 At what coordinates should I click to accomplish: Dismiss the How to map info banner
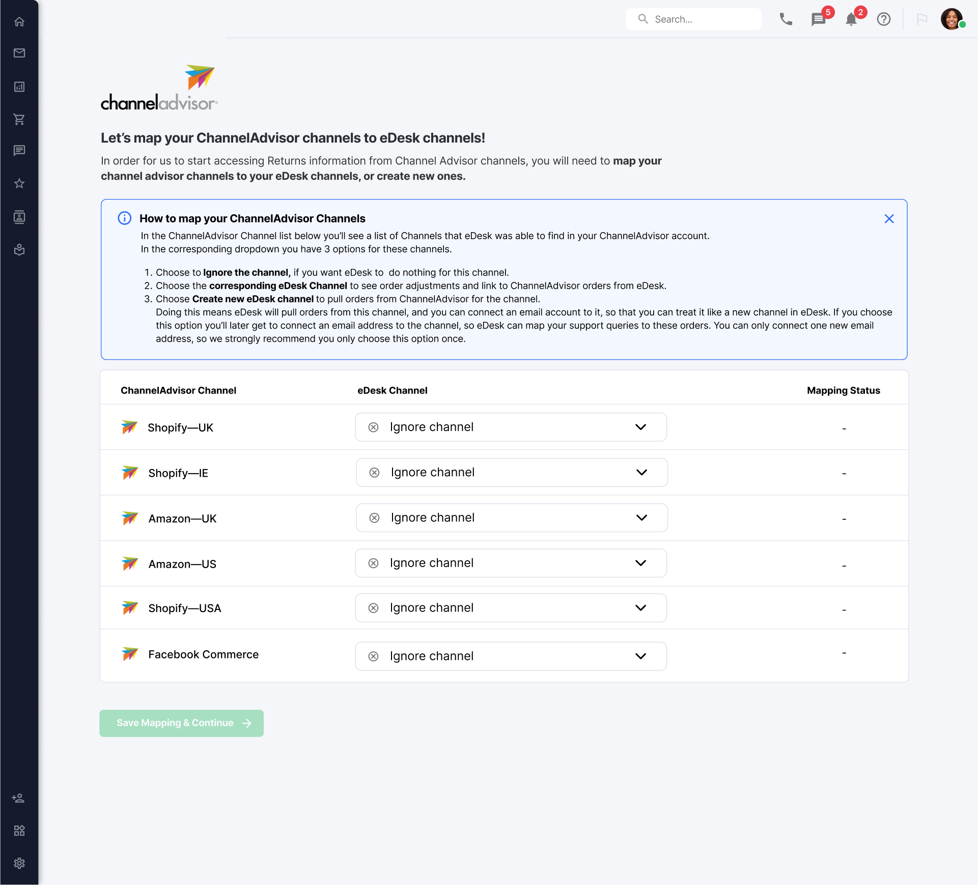(889, 219)
